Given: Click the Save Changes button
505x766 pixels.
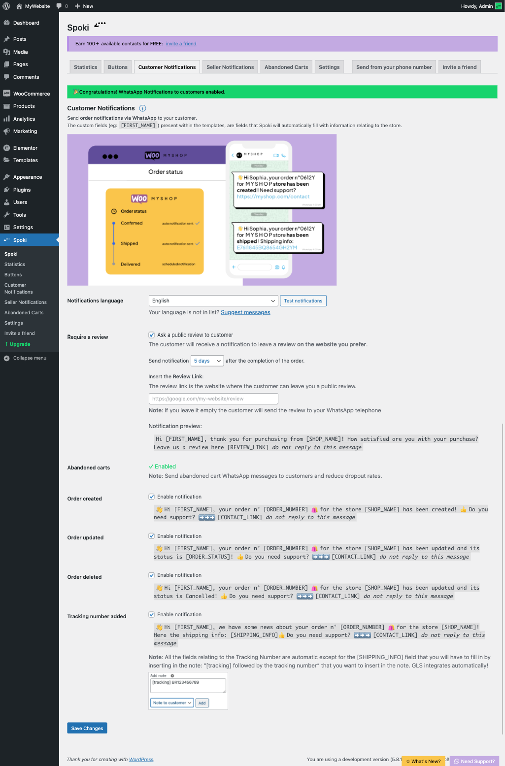Looking at the screenshot, I should coord(87,728).
